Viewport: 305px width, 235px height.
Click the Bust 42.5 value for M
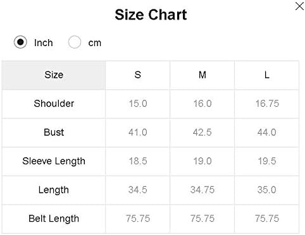point(202,133)
